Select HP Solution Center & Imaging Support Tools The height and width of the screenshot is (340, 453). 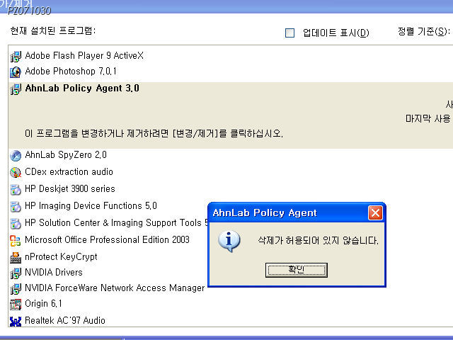tap(116, 223)
